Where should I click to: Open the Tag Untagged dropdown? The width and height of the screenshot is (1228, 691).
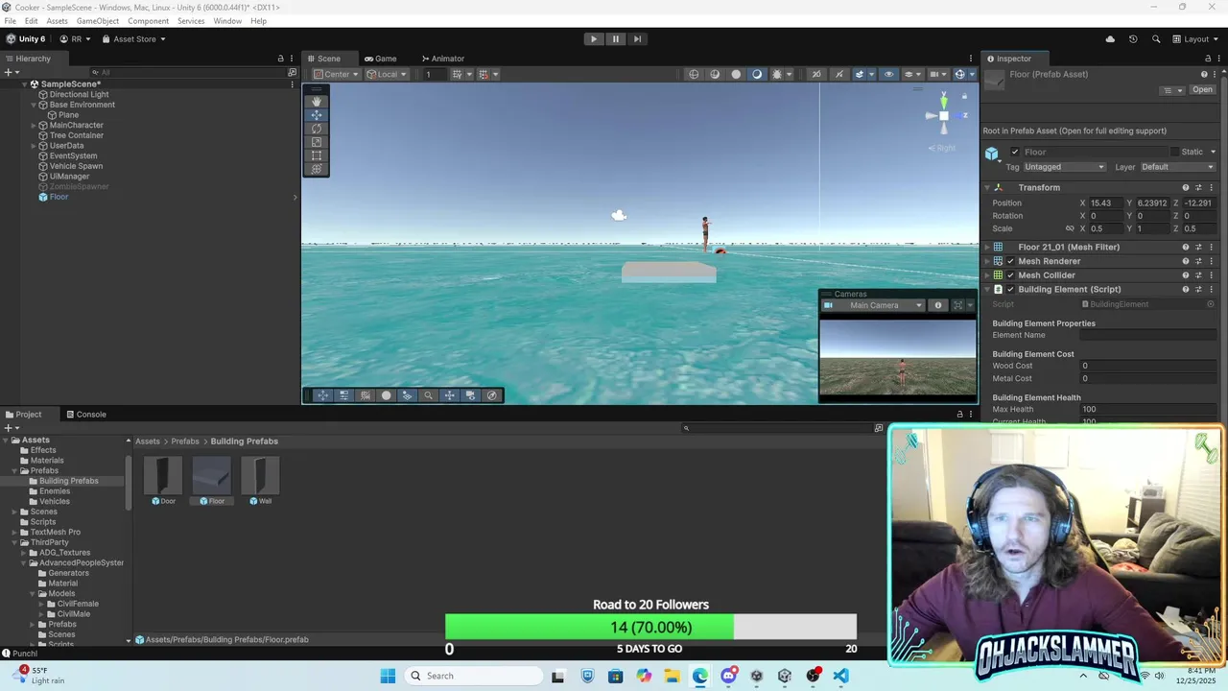(x=1065, y=167)
